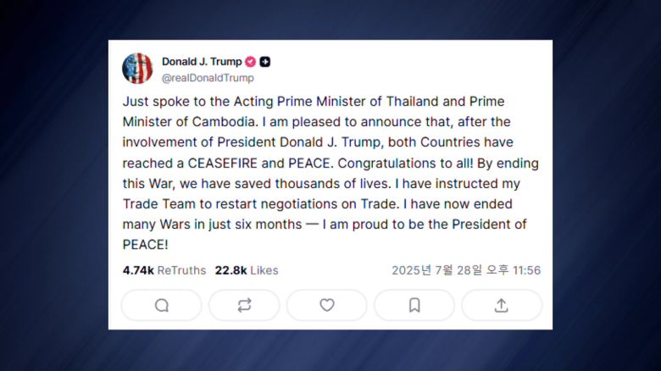Click the 'ReTruths' label text
The image size is (661, 371).
click(x=181, y=270)
